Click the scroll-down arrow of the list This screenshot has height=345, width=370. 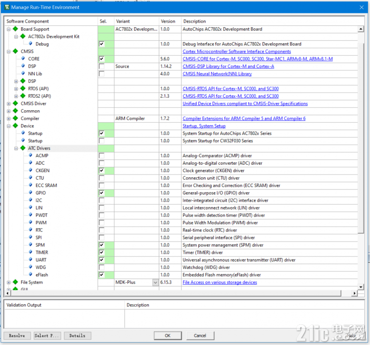pyautogui.click(x=360, y=287)
